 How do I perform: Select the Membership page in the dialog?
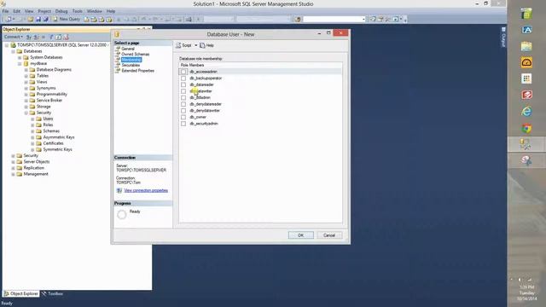tap(131, 60)
